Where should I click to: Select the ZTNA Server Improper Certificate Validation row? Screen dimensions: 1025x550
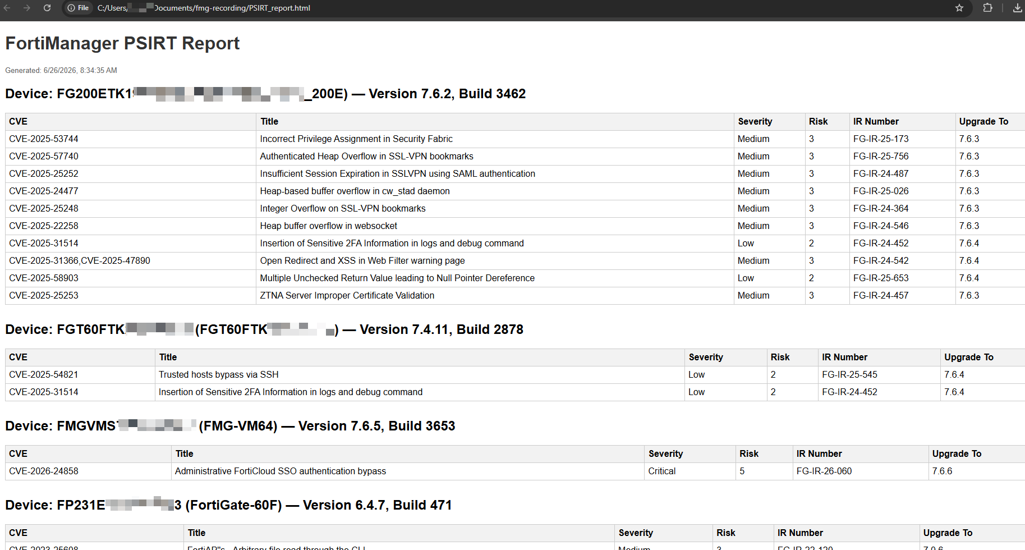tap(515, 296)
